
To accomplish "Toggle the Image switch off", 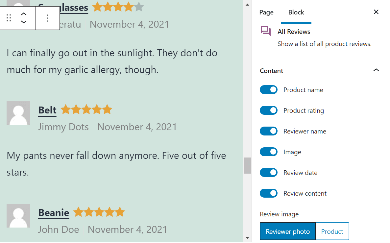I will point(269,152).
